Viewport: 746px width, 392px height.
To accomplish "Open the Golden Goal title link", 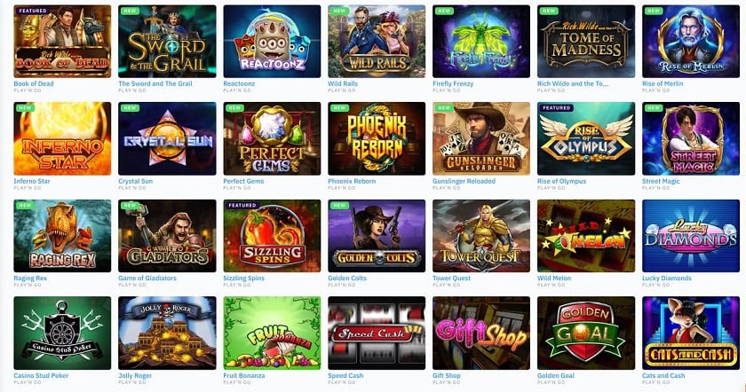I will [x=556, y=375].
